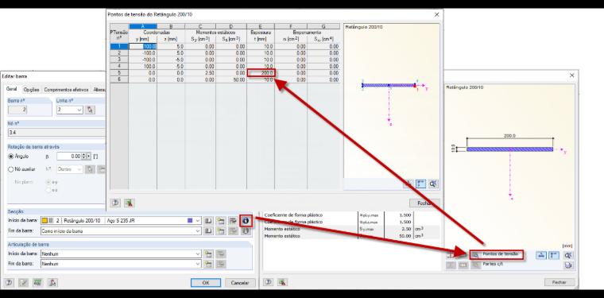This screenshot has width=604, height=298.
Task: Click Momento estático row with 50.00 value
Action: [x=351, y=236]
